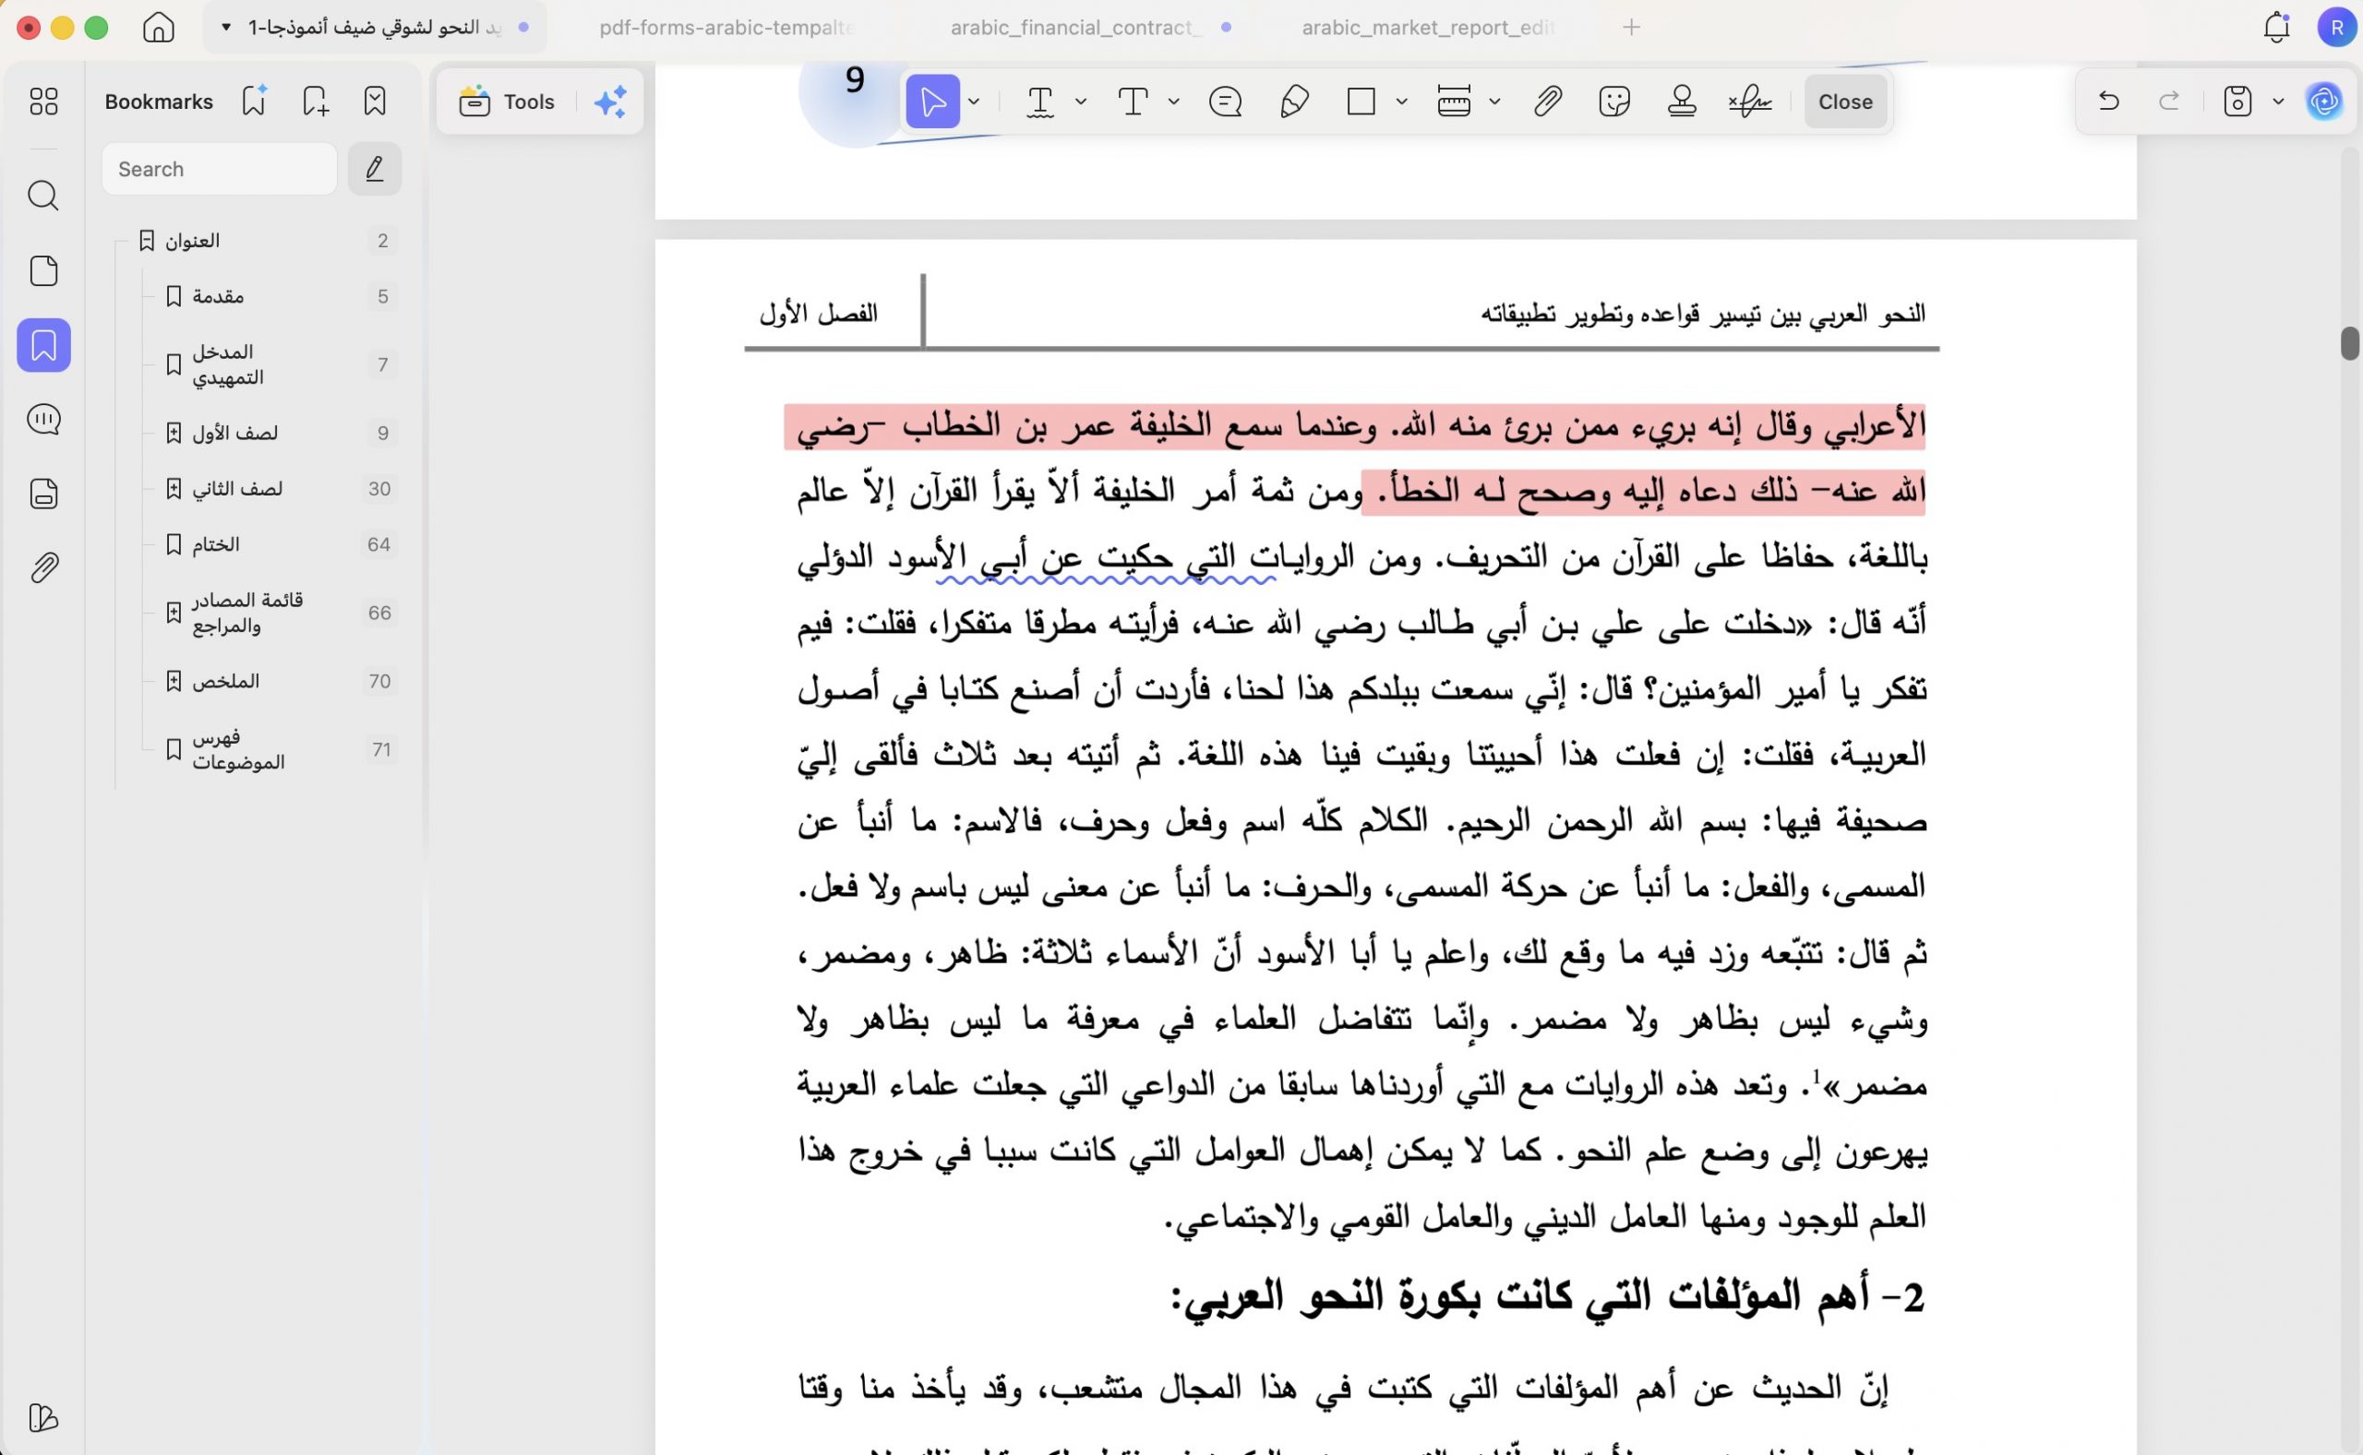Open the comments panel icon in sidebar
Viewport: 2363px width, 1455px height.
pyautogui.click(x=43, y=420)
